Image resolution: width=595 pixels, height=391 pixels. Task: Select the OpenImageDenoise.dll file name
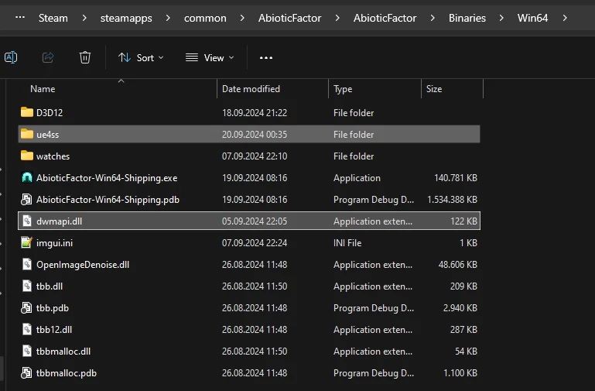(x=83, y=265)
